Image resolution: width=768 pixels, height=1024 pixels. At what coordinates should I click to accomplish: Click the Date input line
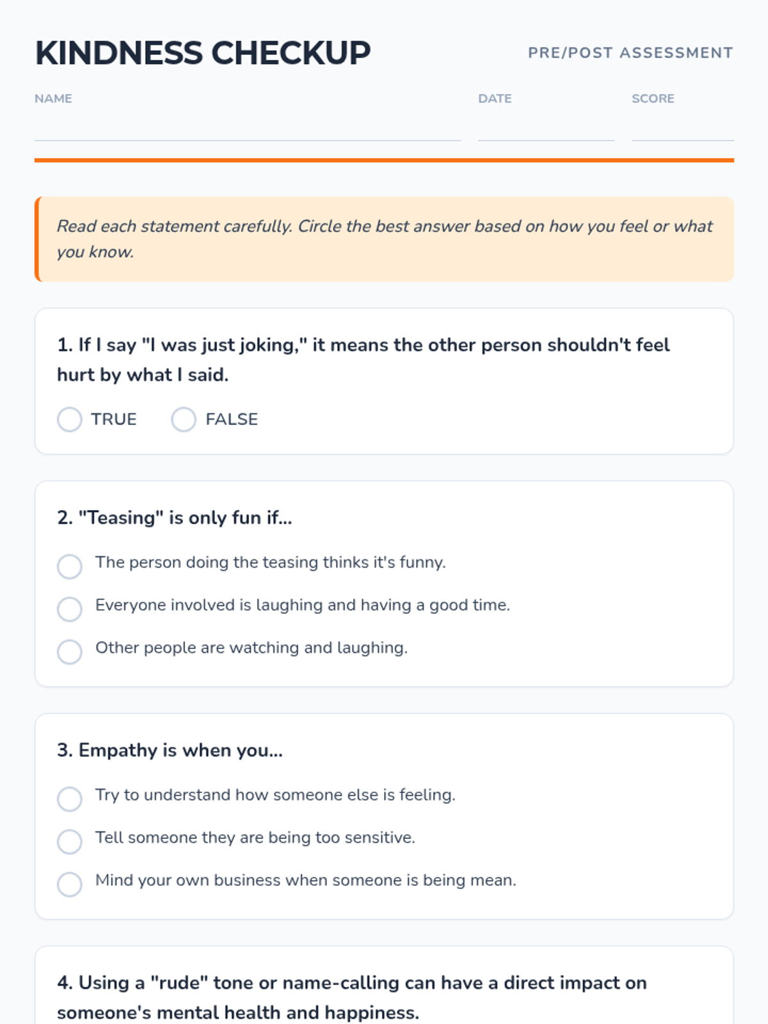click(x=546, y=128)
